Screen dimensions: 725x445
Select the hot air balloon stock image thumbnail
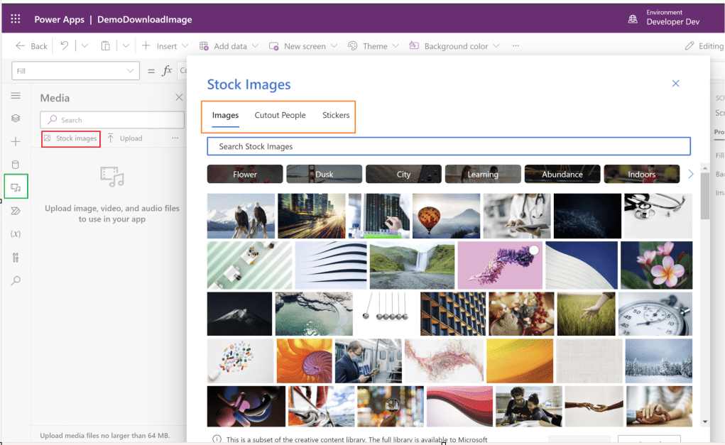click(445, 214)
